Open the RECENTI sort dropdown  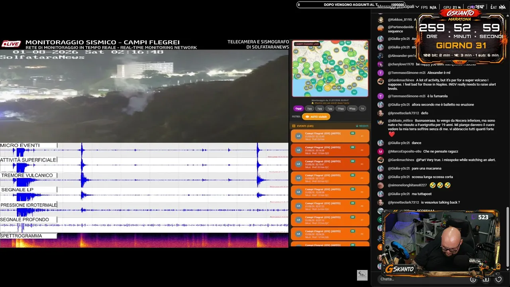tap(362, 126)
